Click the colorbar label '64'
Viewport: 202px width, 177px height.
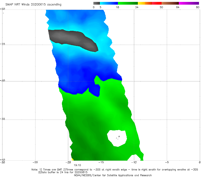tap(178, 7)
